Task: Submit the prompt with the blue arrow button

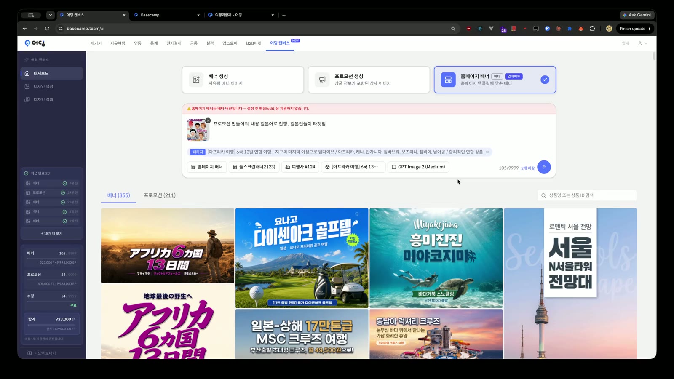Action: point(544,167)
